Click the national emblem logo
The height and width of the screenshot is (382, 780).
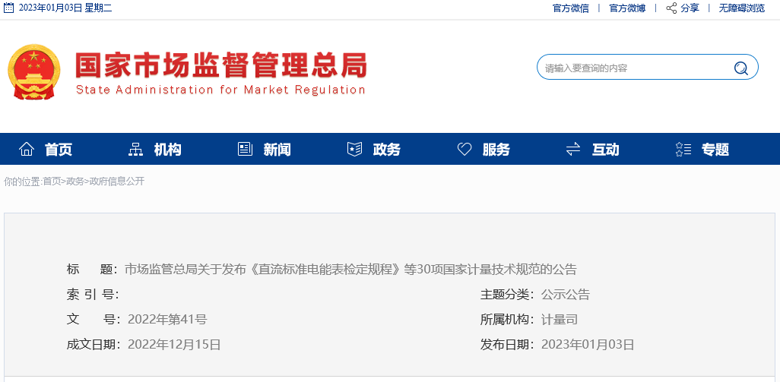pyautogui.click(x=33, y=71)
